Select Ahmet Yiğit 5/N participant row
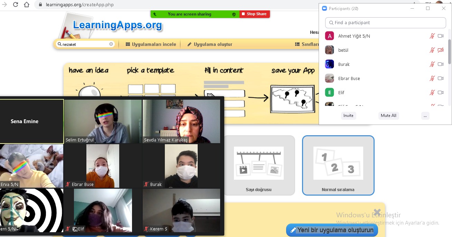 point(385,36)
